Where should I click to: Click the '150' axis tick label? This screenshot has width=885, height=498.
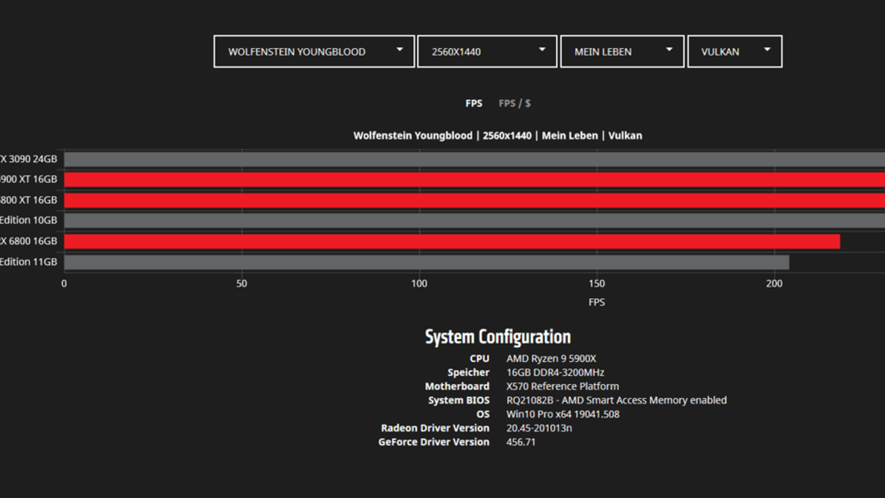(597, 284)
